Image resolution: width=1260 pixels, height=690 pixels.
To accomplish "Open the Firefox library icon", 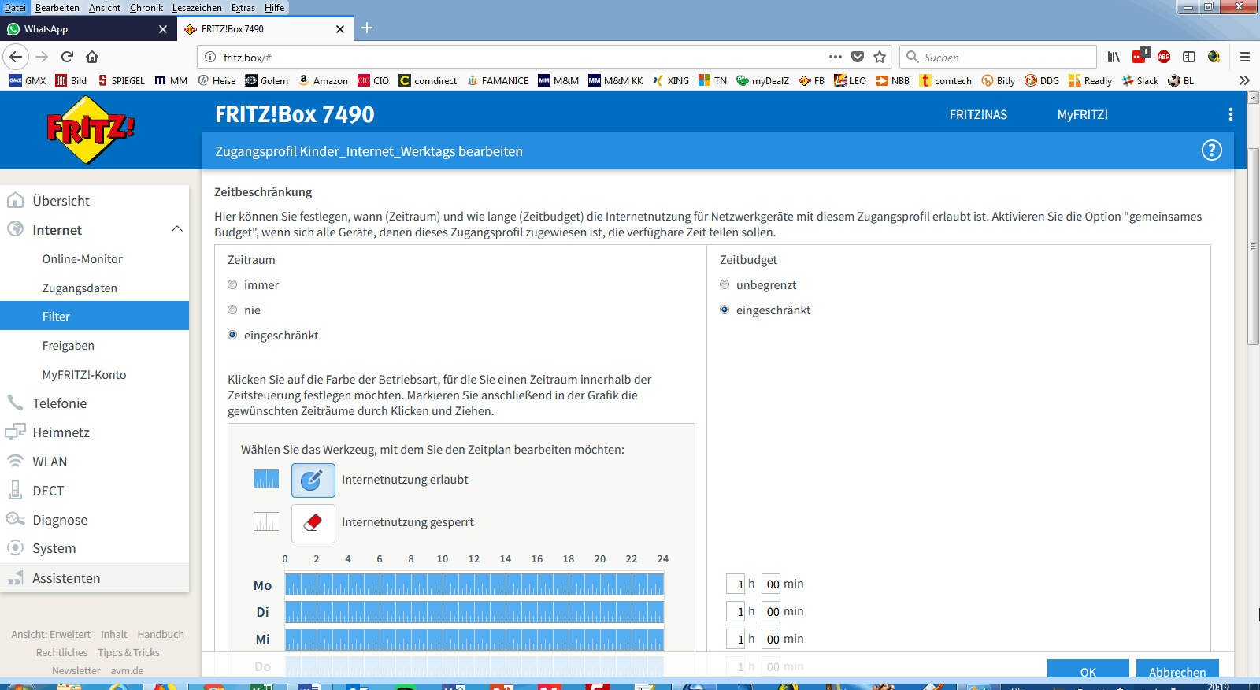I will coord(1114,57).
